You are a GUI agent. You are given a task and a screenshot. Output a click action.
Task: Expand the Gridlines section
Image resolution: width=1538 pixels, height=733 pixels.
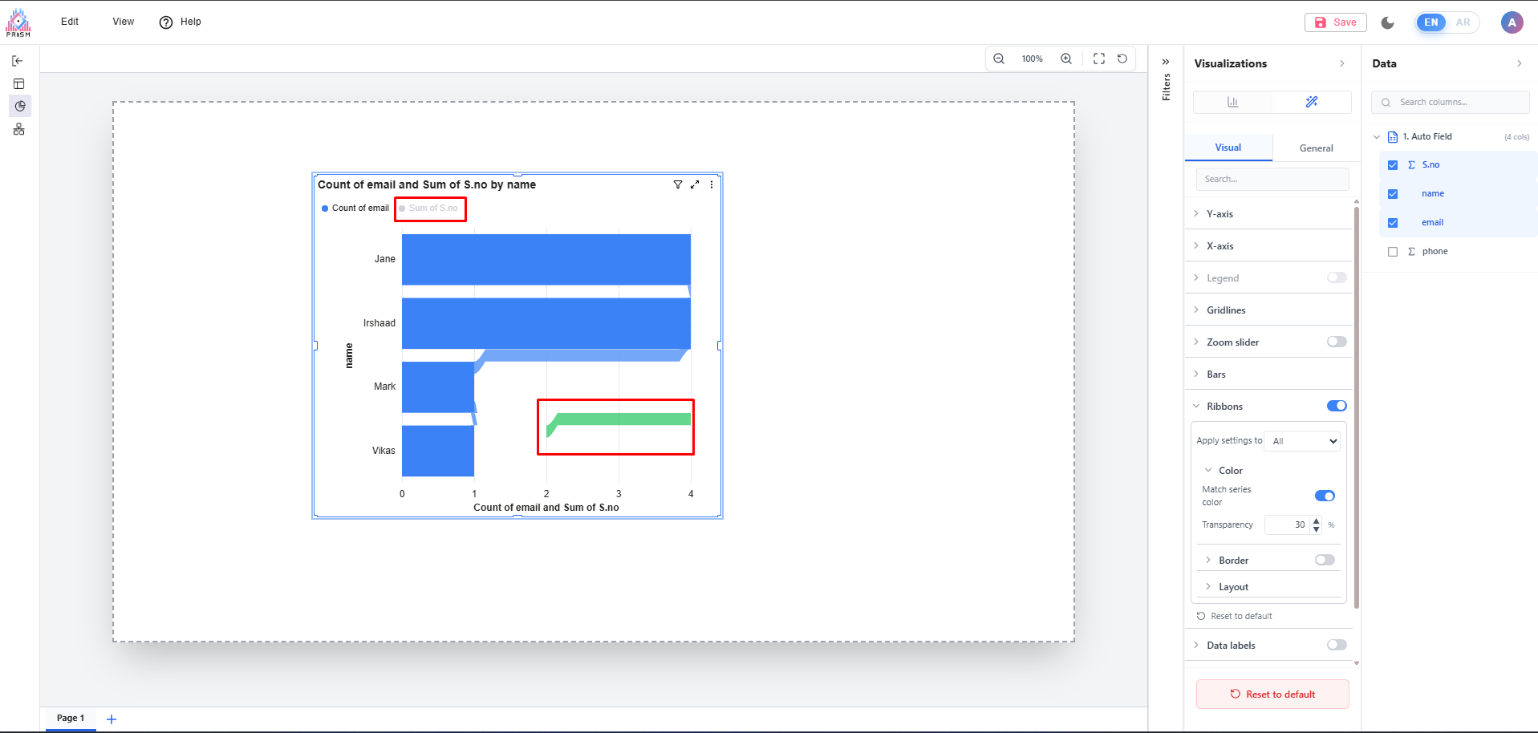click(1226, 310)
